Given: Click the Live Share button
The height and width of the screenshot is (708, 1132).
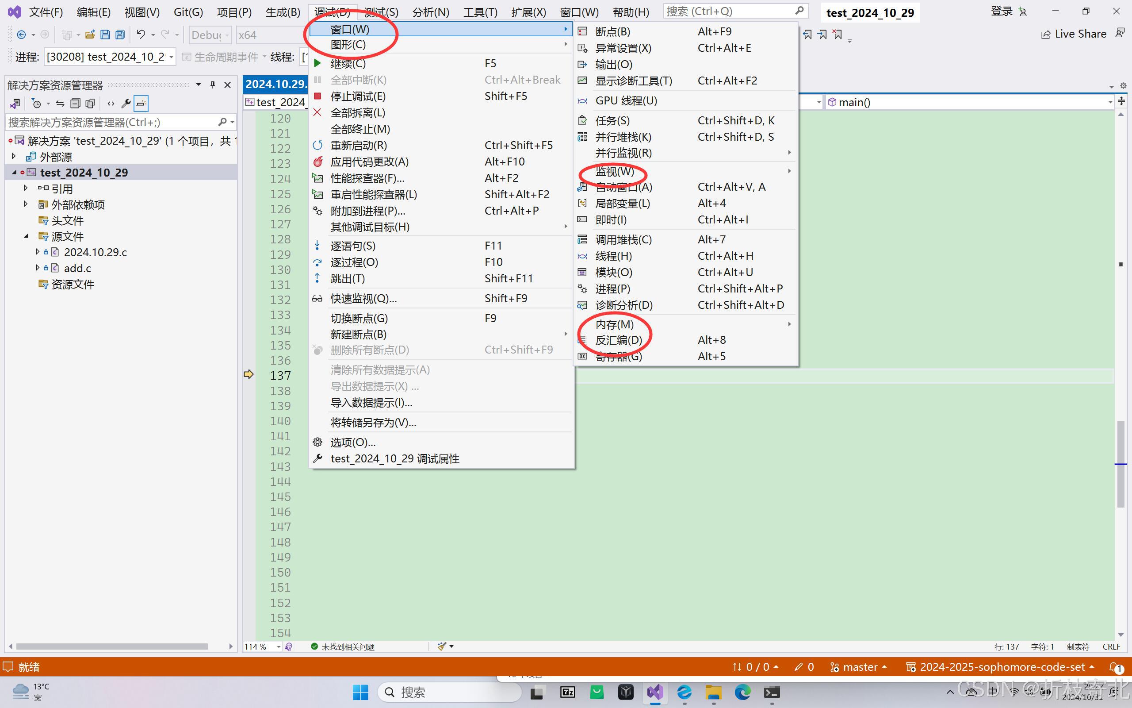Looking at the screenshot, I should coord(1074,34).
